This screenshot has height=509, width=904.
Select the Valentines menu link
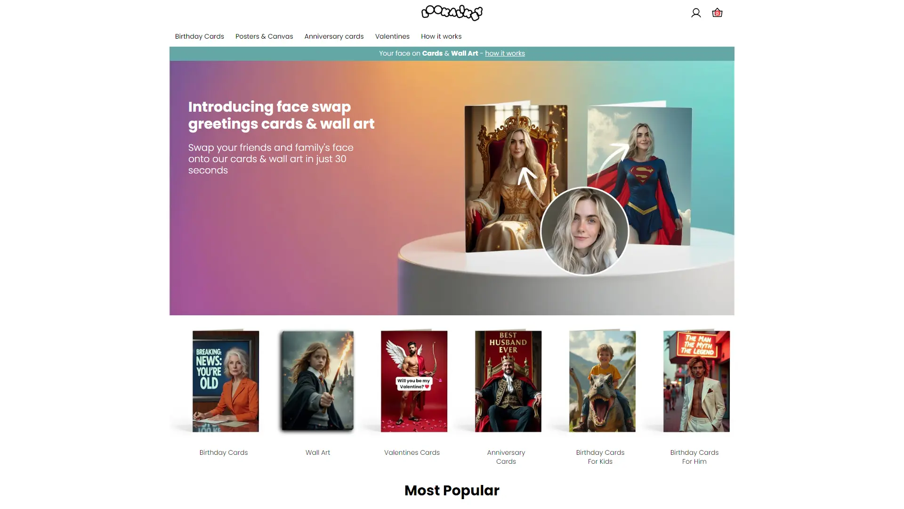click(x=392, y=36)
